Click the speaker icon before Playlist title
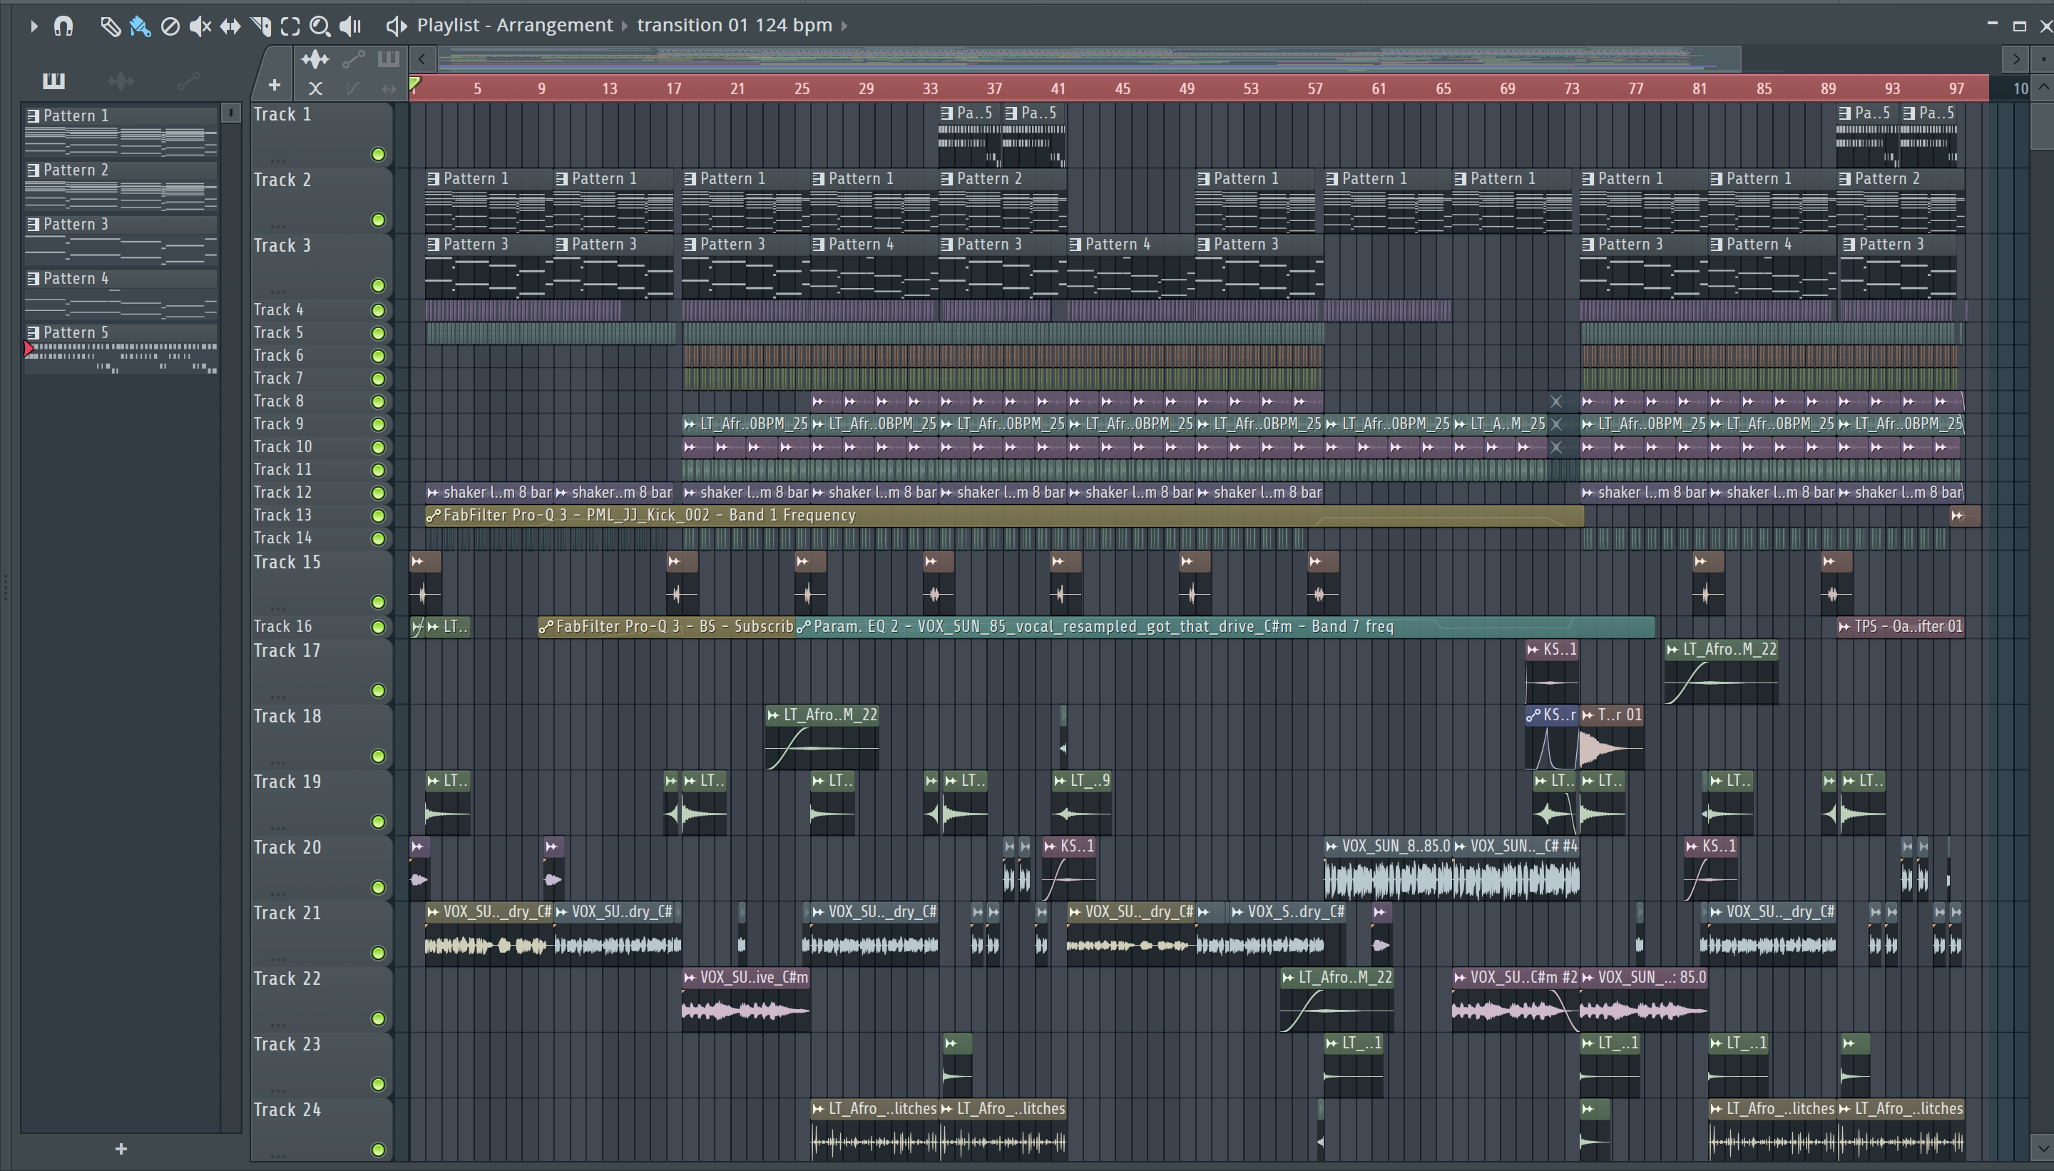Image resolution: width=2054 pixels, height=1171 pixels. click(396, 26)
